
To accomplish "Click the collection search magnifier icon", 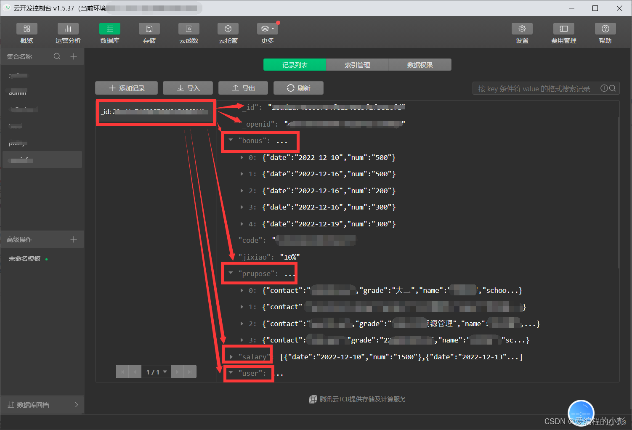I will (57, 56).
